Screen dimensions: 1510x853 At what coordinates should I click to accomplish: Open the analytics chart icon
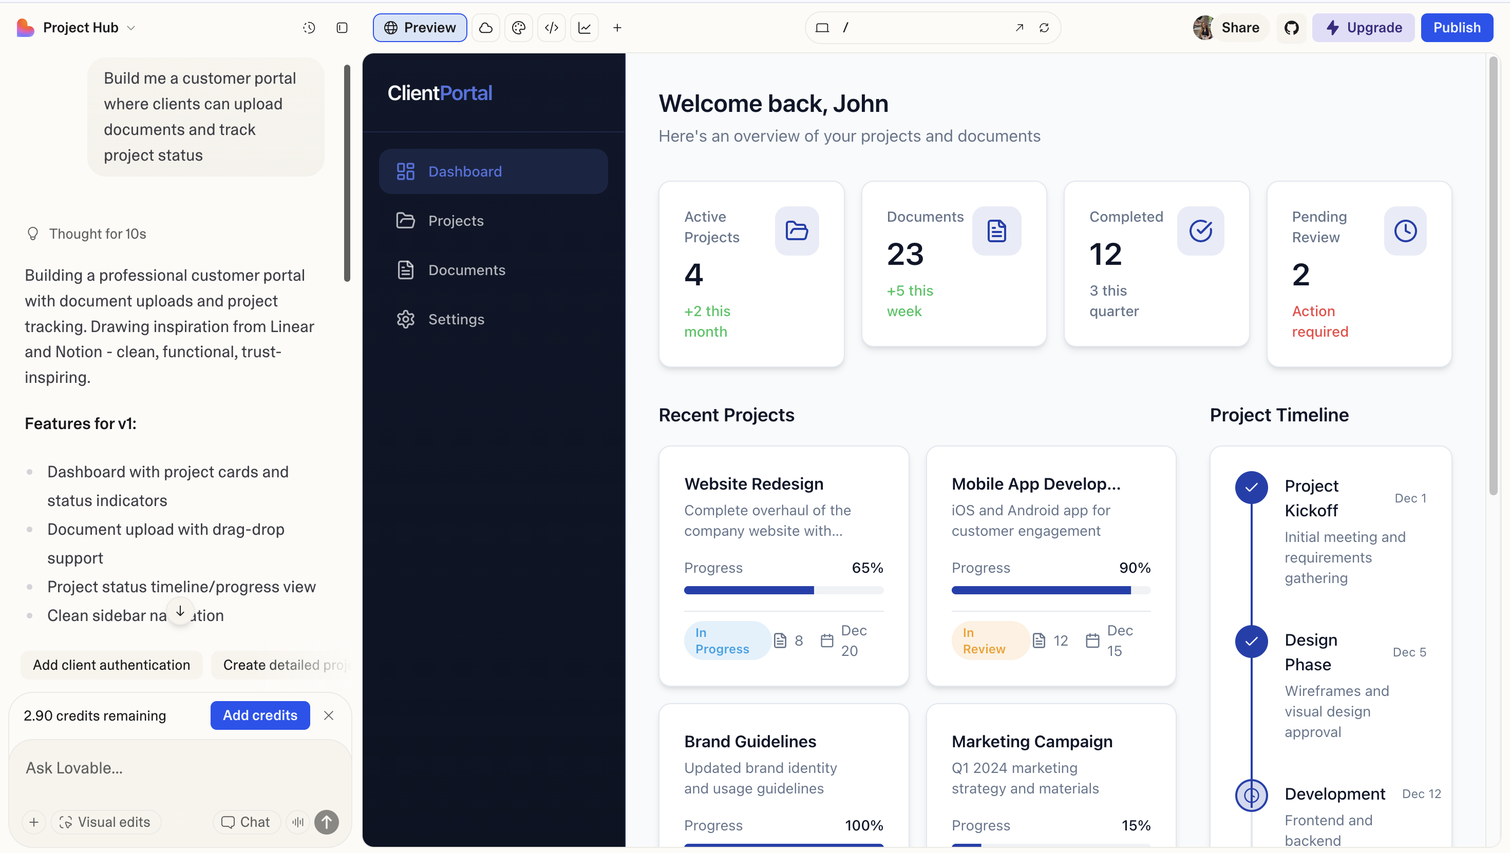(584, 28)
